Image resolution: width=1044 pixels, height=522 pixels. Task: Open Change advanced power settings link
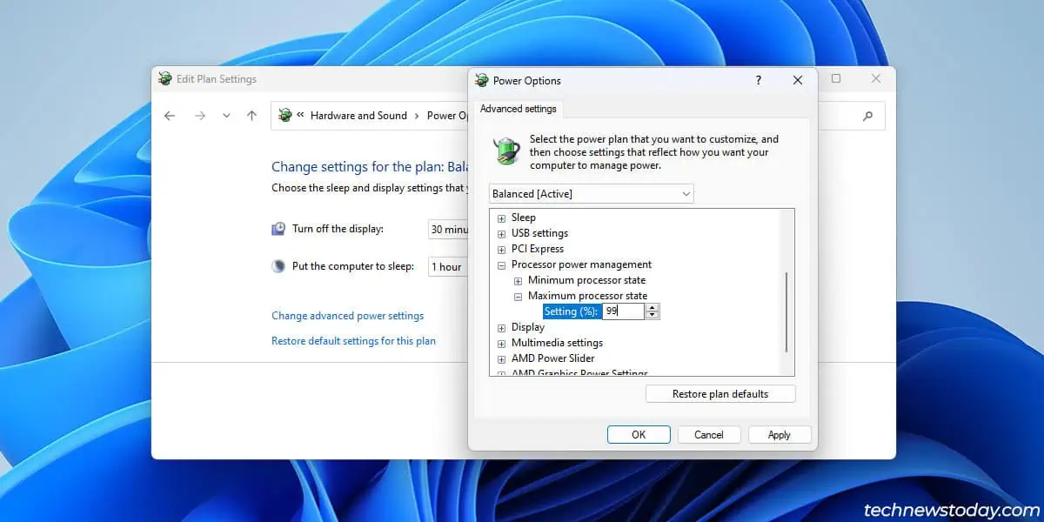tap(347, 316)
